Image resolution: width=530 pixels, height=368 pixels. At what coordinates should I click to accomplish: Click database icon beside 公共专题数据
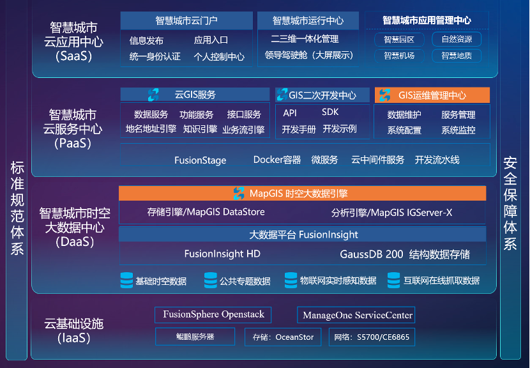(211, 280)
